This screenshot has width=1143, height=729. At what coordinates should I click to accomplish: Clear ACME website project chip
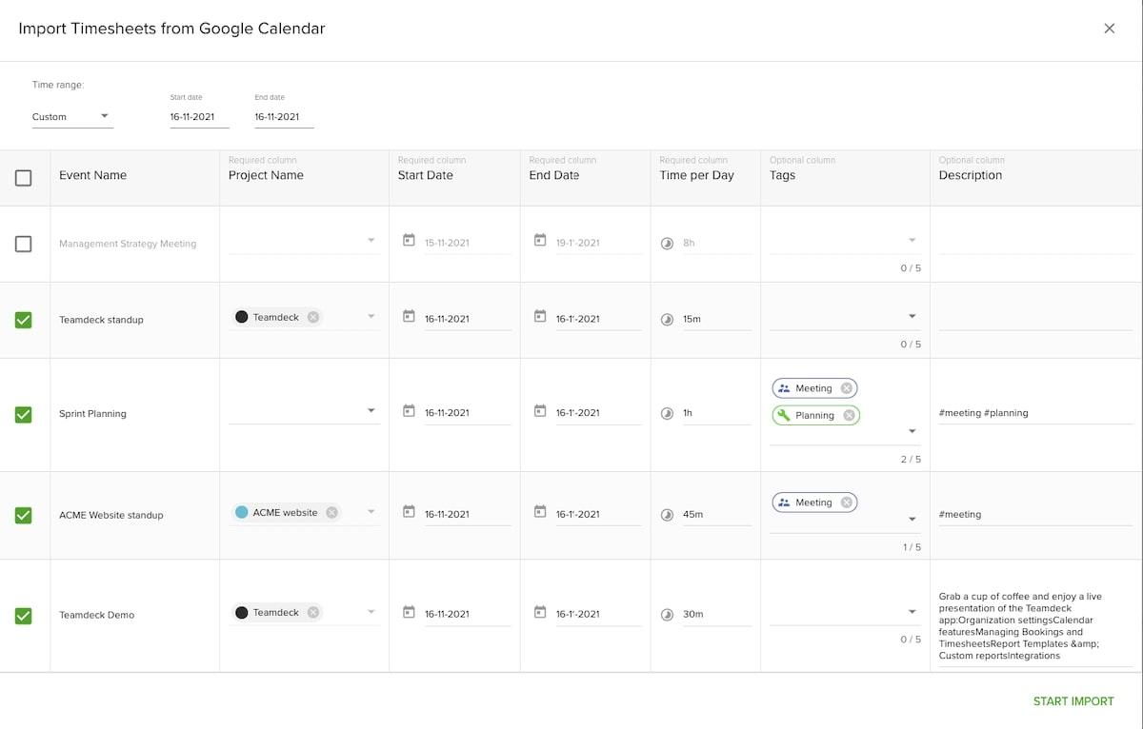331,512
